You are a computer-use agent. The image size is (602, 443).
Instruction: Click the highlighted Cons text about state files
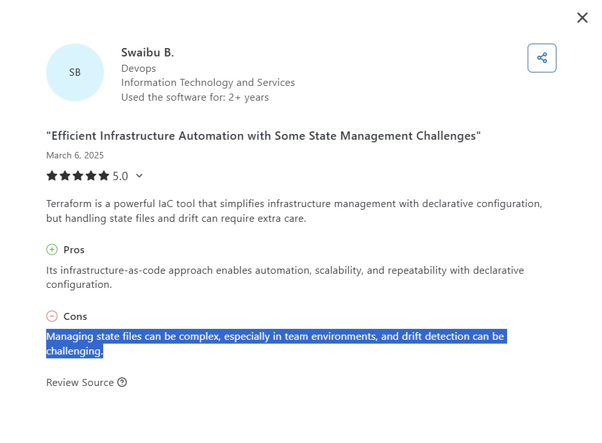(276, 337)
